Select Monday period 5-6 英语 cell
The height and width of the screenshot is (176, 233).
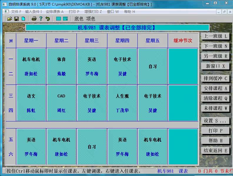click(x=31, y=147)
